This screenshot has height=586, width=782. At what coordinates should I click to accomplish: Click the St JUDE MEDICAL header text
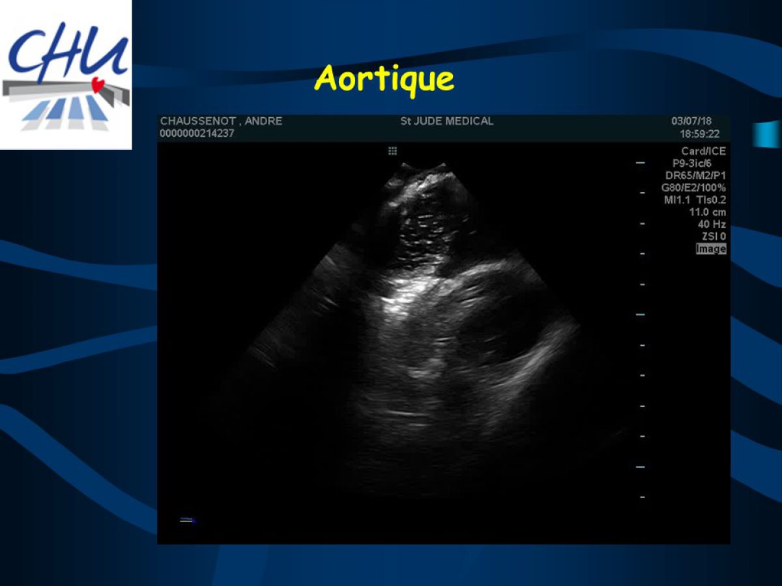[447, 121]
